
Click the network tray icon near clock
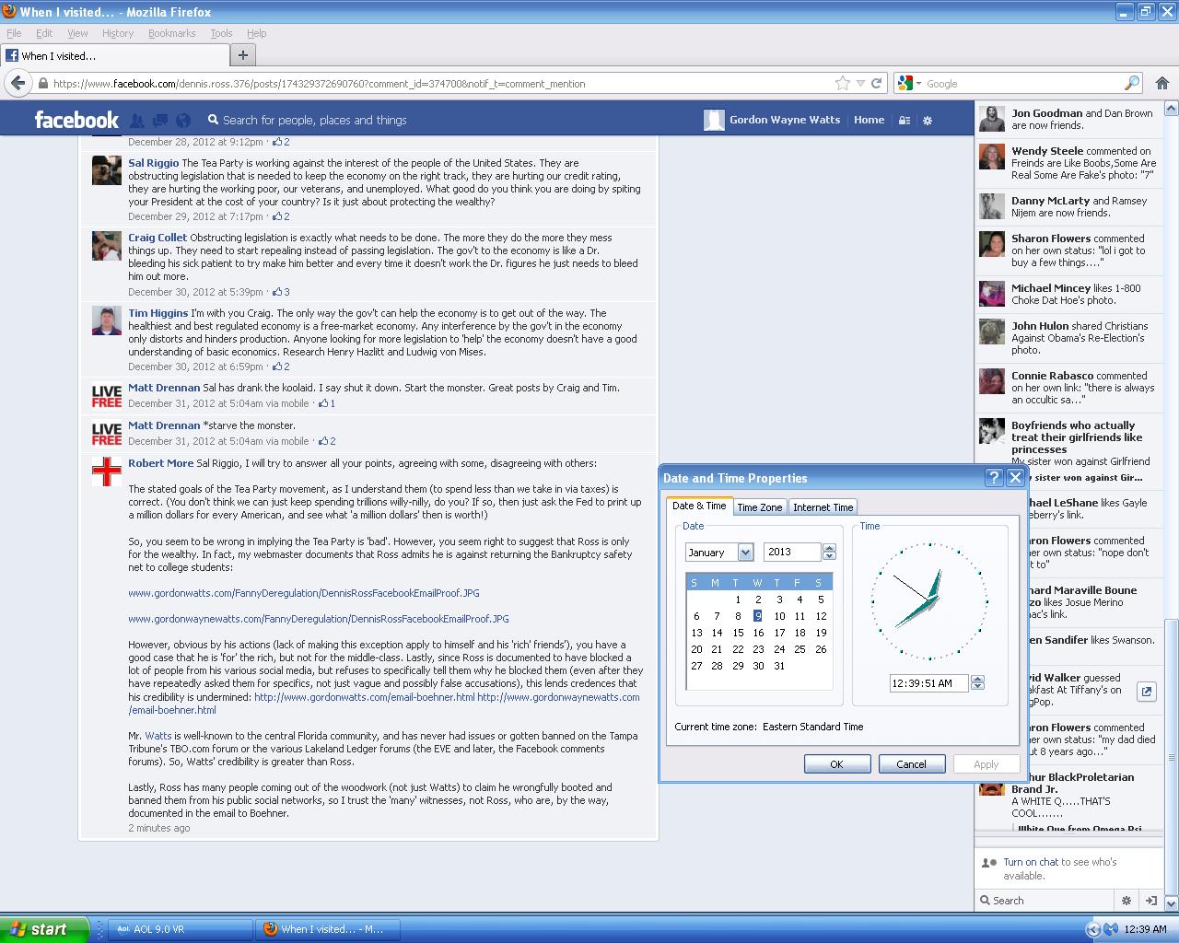point(1111,929)
